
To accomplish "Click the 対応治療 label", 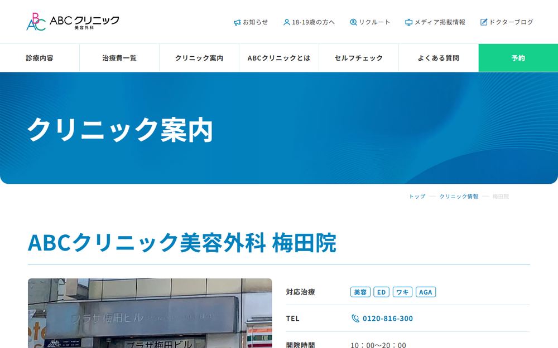I will pyautogui.click(x=300, y=292).
